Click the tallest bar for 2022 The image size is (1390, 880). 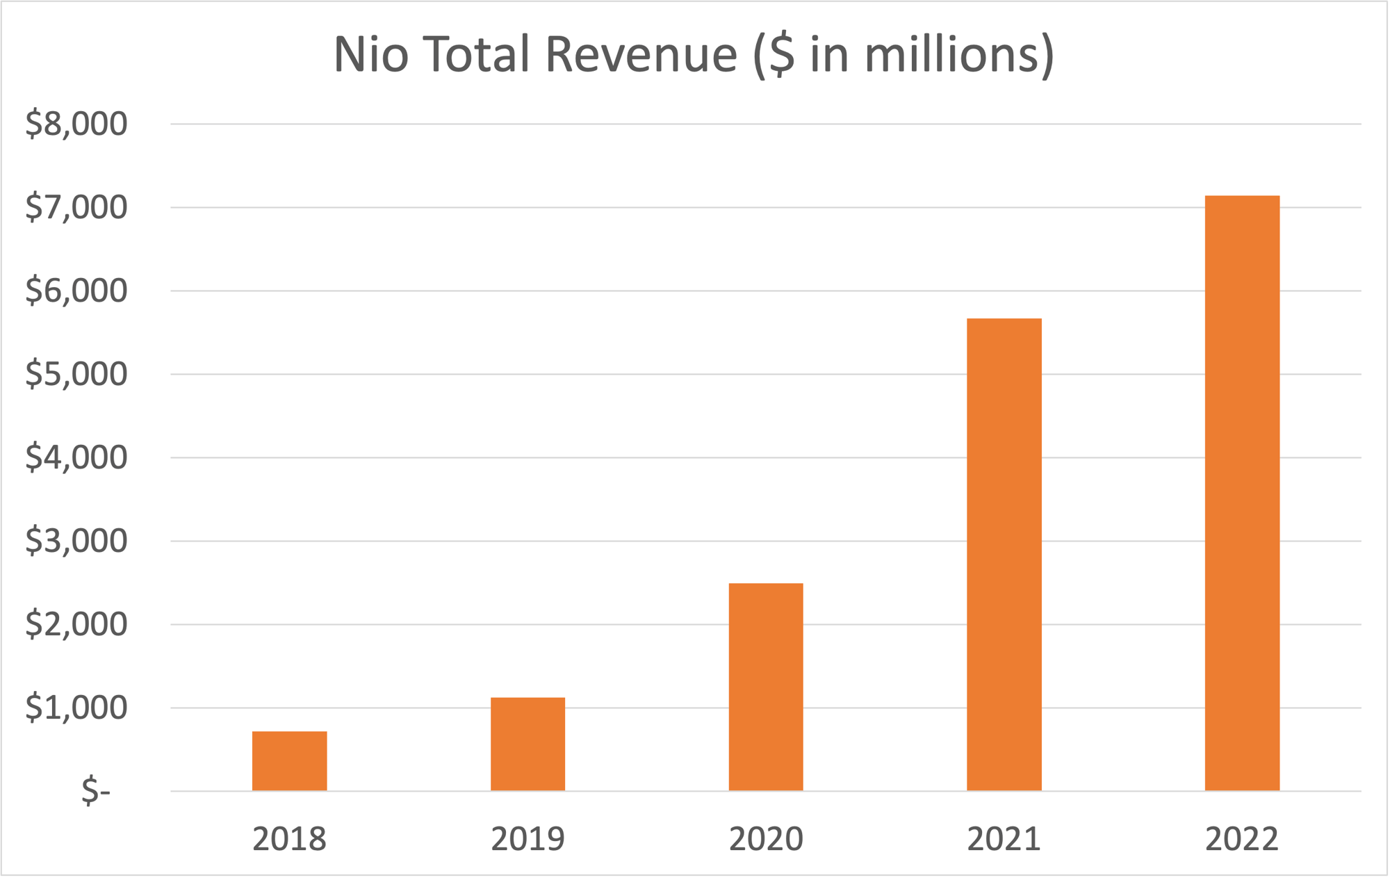(x=1242, y=493)
